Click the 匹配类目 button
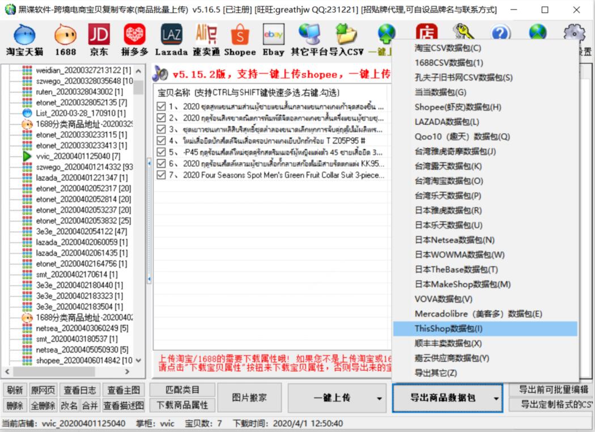Screen dimensions: 595x432 tap(182, 390)
